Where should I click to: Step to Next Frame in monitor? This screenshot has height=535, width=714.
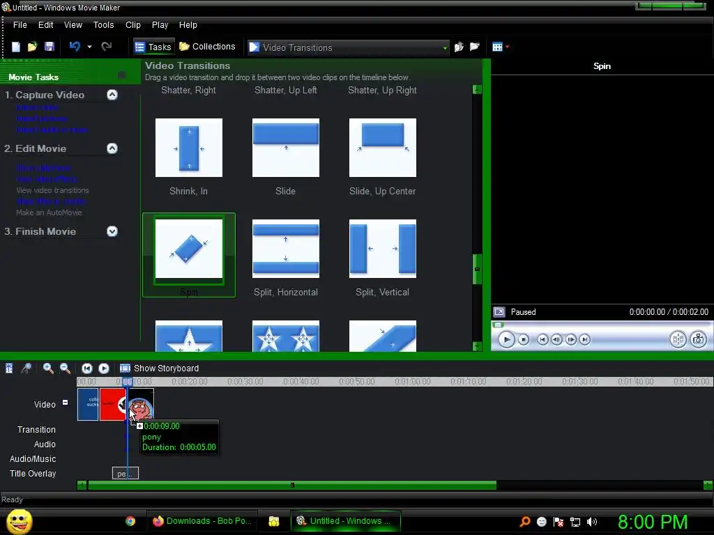point(570,339)
